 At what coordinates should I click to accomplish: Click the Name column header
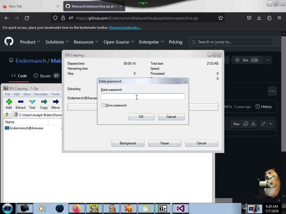(x=26, y=122)
